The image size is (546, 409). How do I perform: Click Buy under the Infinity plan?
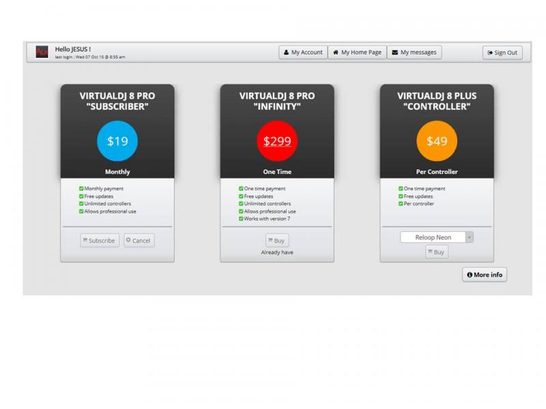[277, 241]
